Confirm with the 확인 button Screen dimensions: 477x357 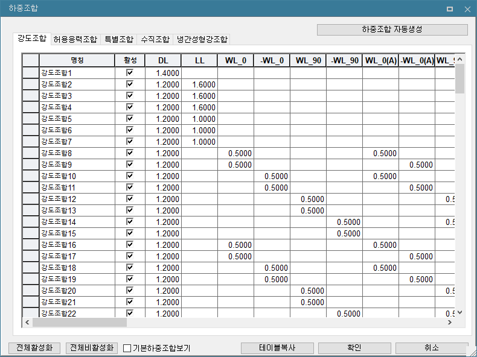(x=354, y=349)
